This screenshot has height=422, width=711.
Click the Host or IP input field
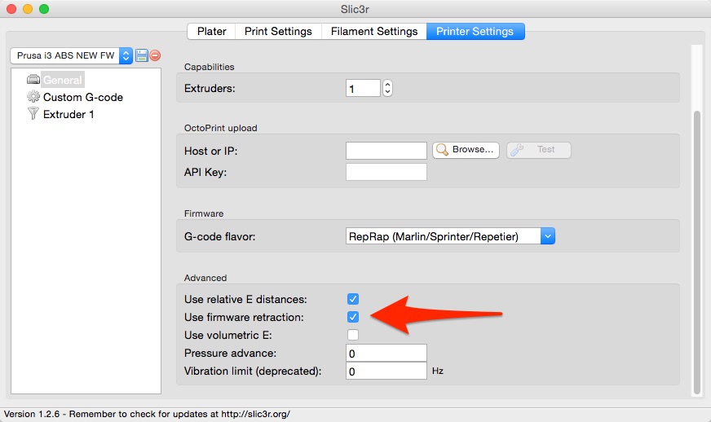[x=386, y=151]
